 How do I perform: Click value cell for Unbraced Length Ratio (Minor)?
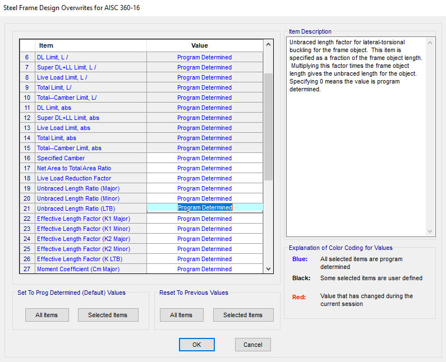pyautogui.click(x=205, y=198)
